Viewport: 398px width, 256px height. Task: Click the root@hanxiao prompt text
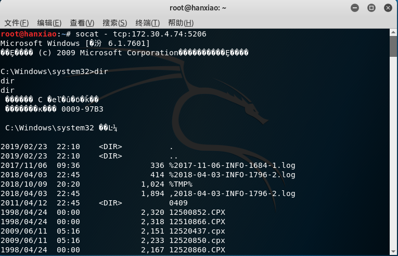pyautogui.click(x=29, y=34)
